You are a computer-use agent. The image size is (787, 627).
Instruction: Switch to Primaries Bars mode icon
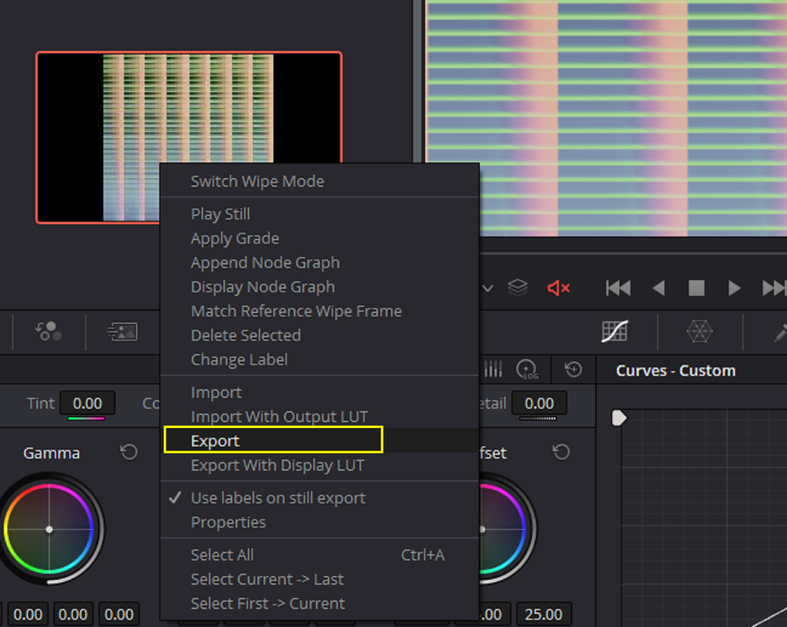click(493, 370)
